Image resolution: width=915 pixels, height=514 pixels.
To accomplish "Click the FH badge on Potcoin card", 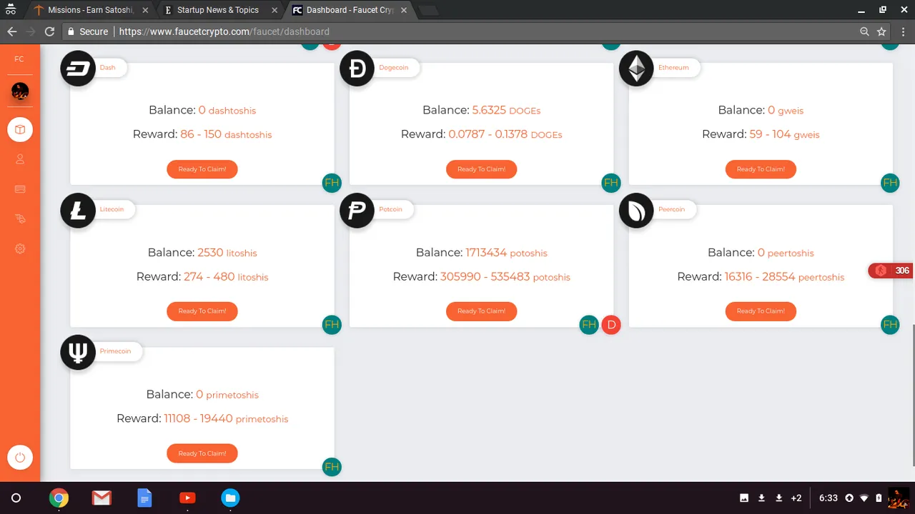I will 588,325.
